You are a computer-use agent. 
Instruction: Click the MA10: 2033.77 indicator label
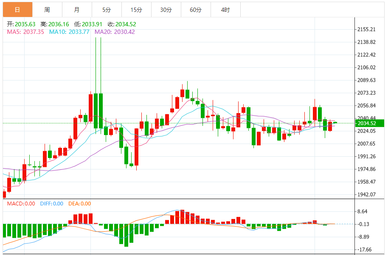(x=69, y=32)
